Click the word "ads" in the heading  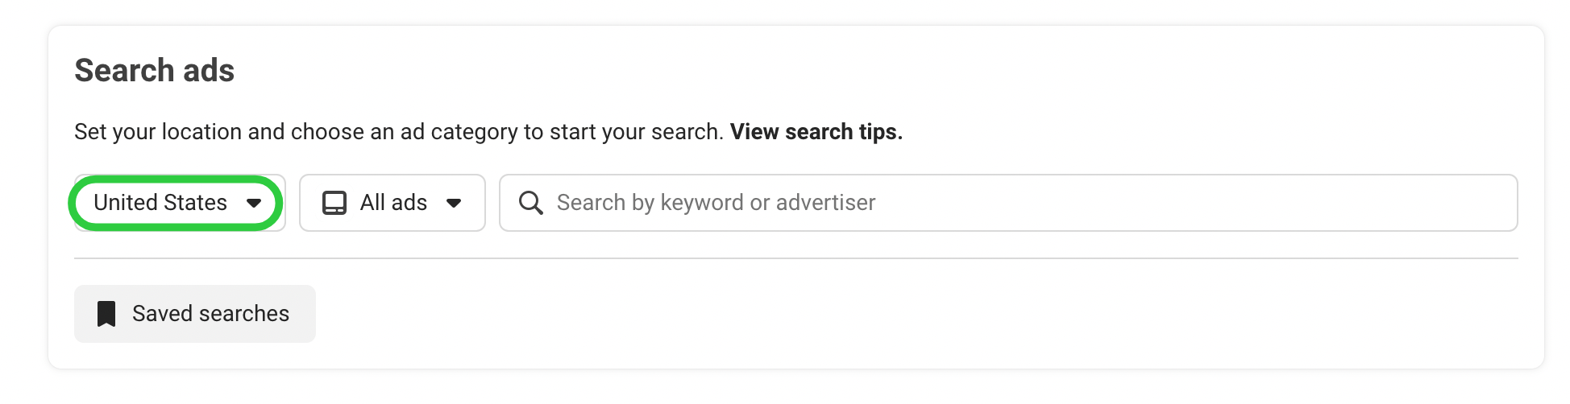[x=209, y=71]
